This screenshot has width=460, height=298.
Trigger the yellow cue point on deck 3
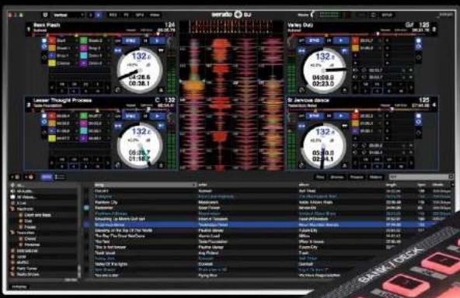click(52, 138)
